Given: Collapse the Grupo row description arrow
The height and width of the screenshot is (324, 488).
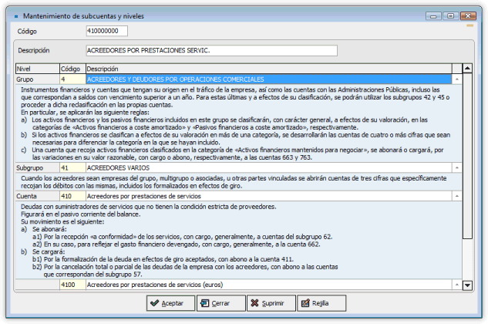Looking at the screenshot, I should click(456, 79).
